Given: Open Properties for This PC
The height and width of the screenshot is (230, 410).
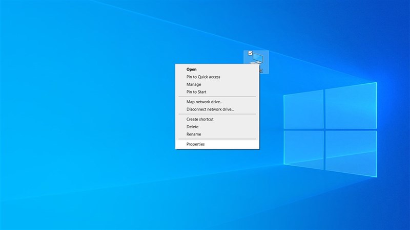Looking at the screenshot, I should pyautogui.click(x=196, y=144).
